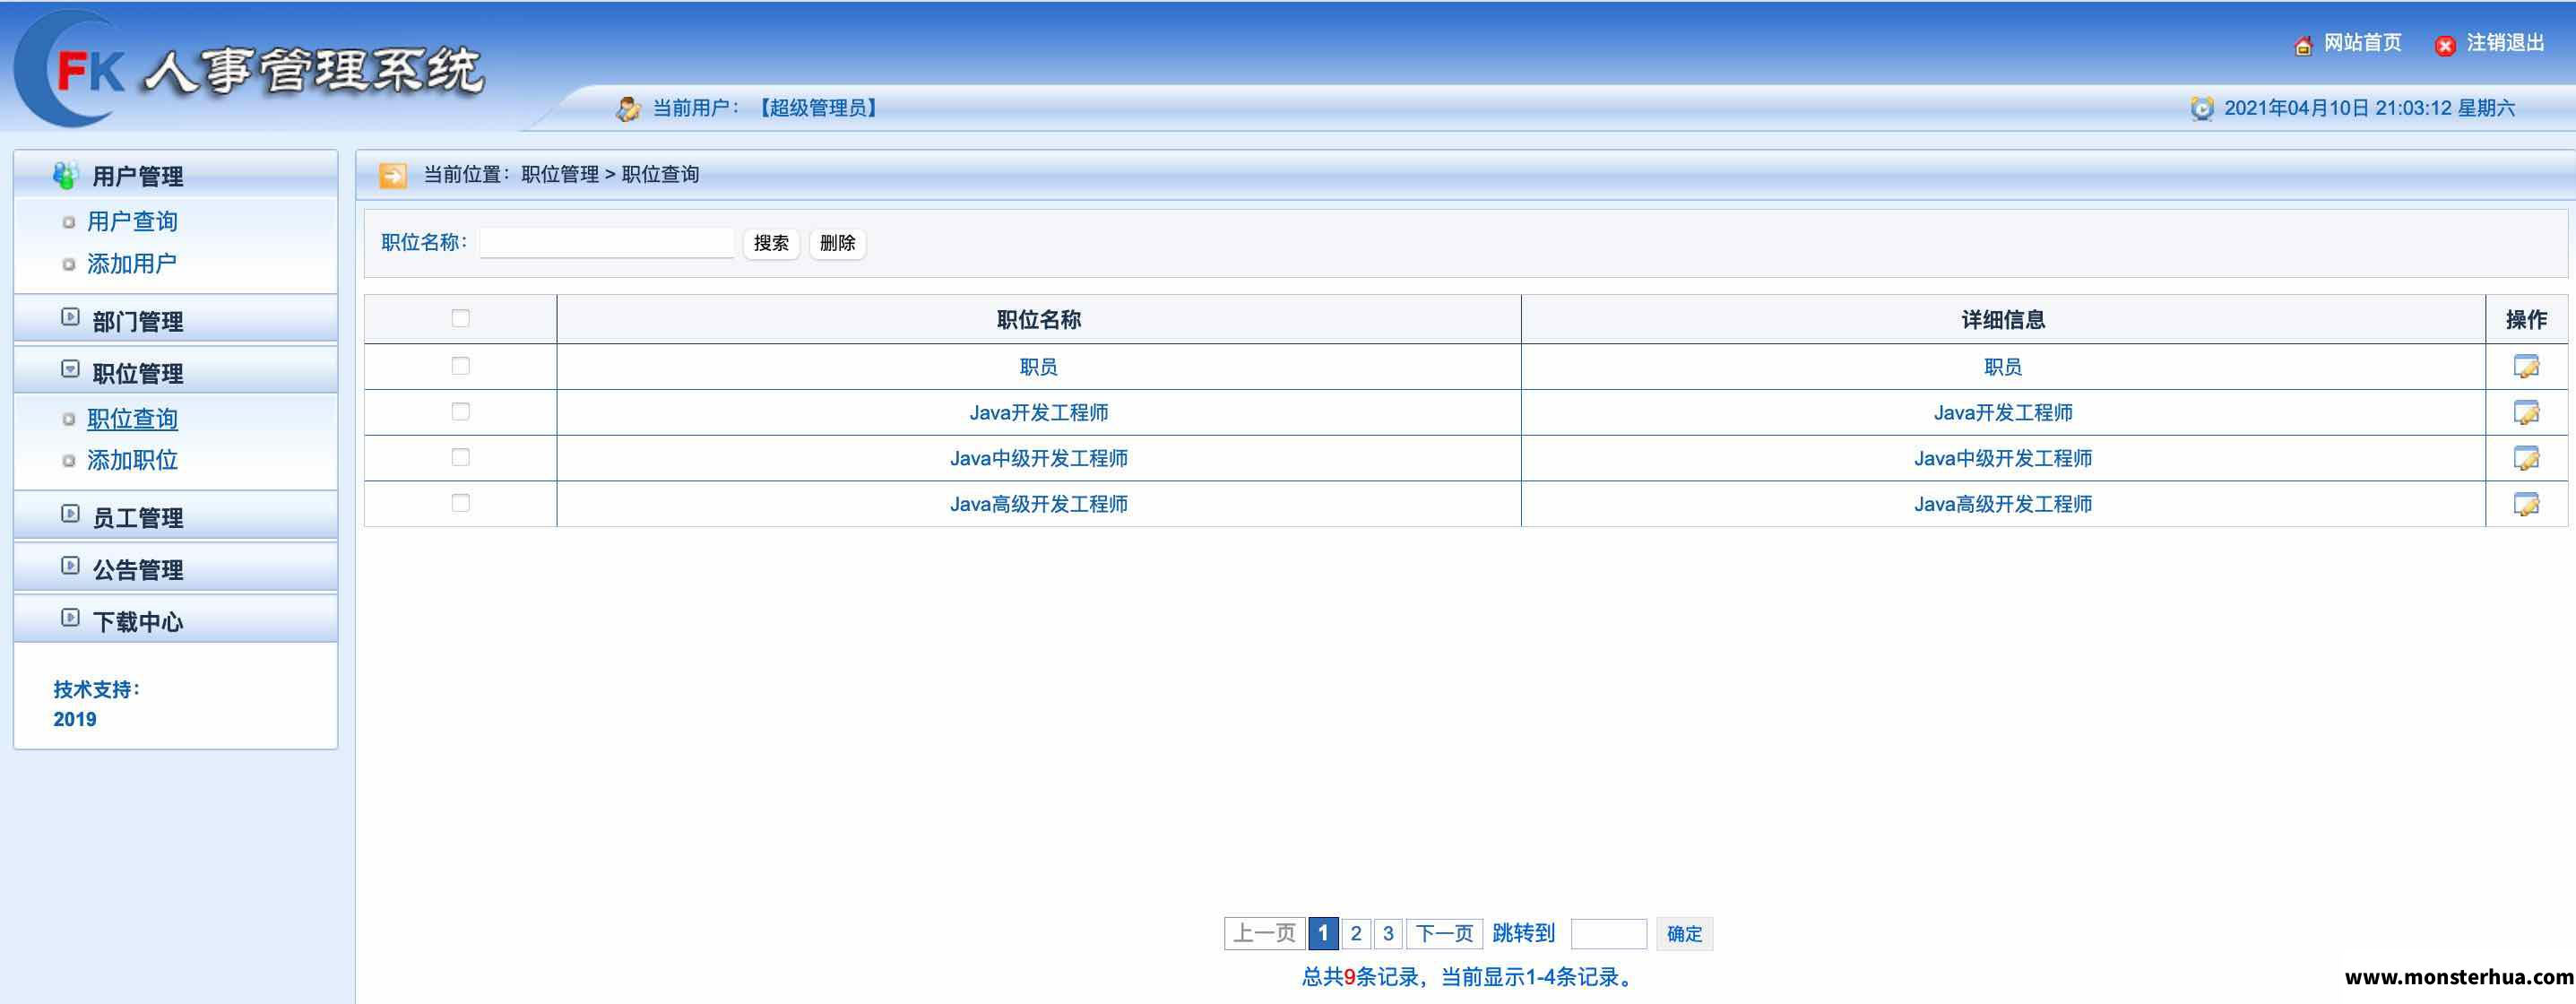Click the 删除 delete button
Screen dimensions: 2576x1004
pyautogui.click(x=837, y=243)
